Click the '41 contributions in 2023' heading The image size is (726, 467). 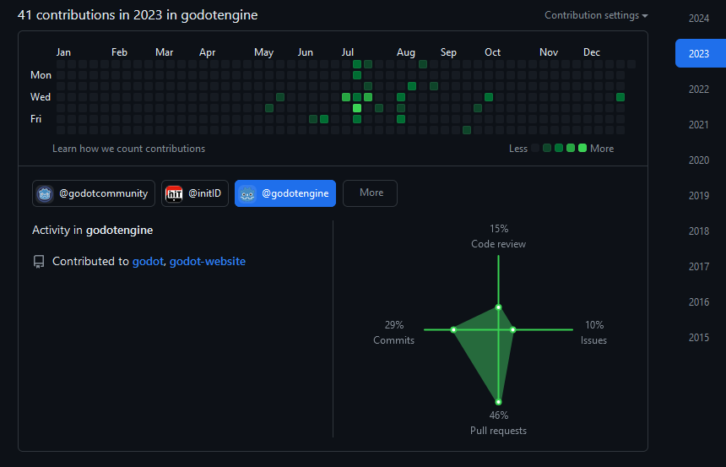138,15
